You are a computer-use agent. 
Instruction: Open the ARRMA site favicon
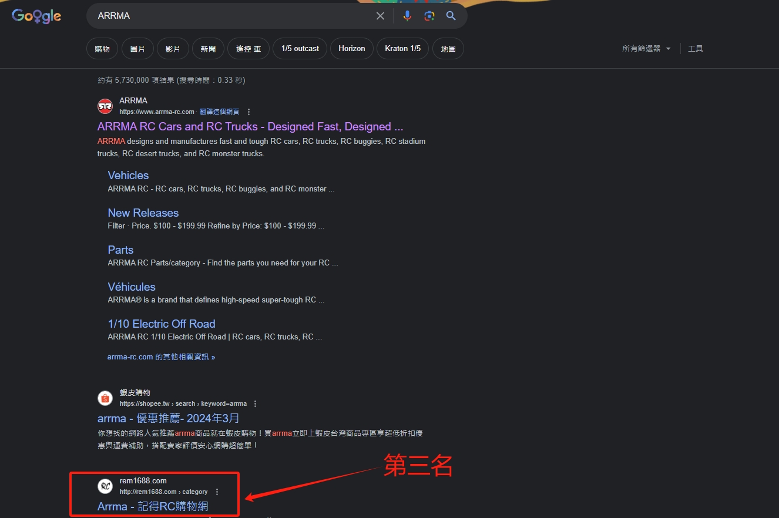point(105,106)
